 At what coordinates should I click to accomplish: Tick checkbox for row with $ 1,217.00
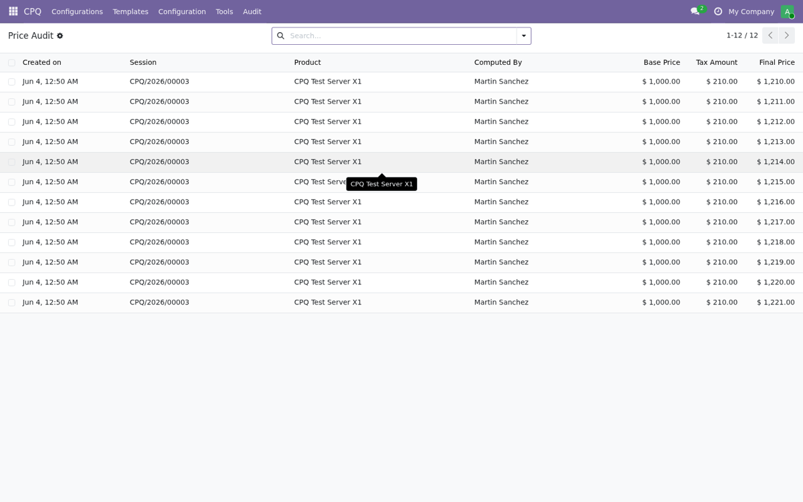click(11, 222)
